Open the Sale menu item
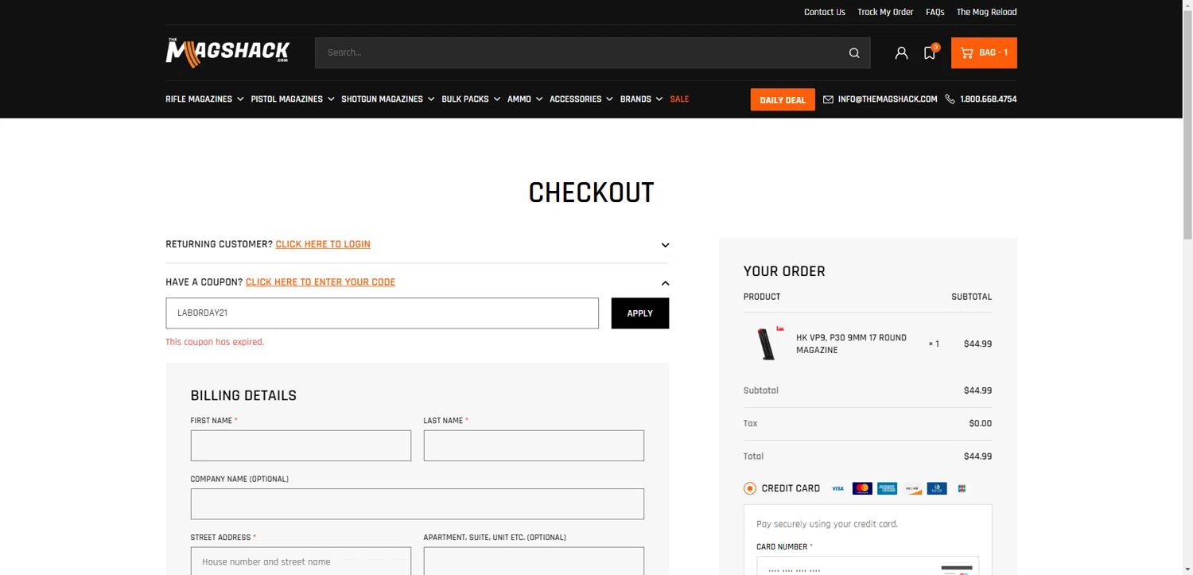 pyautogui.click(x=679, y=99)
